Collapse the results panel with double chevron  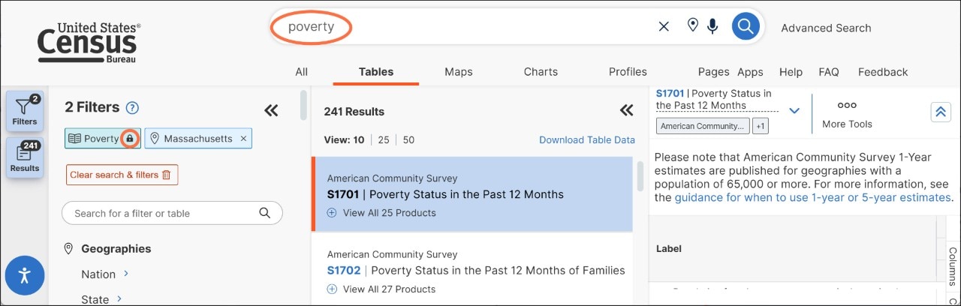tap(626, 111)
